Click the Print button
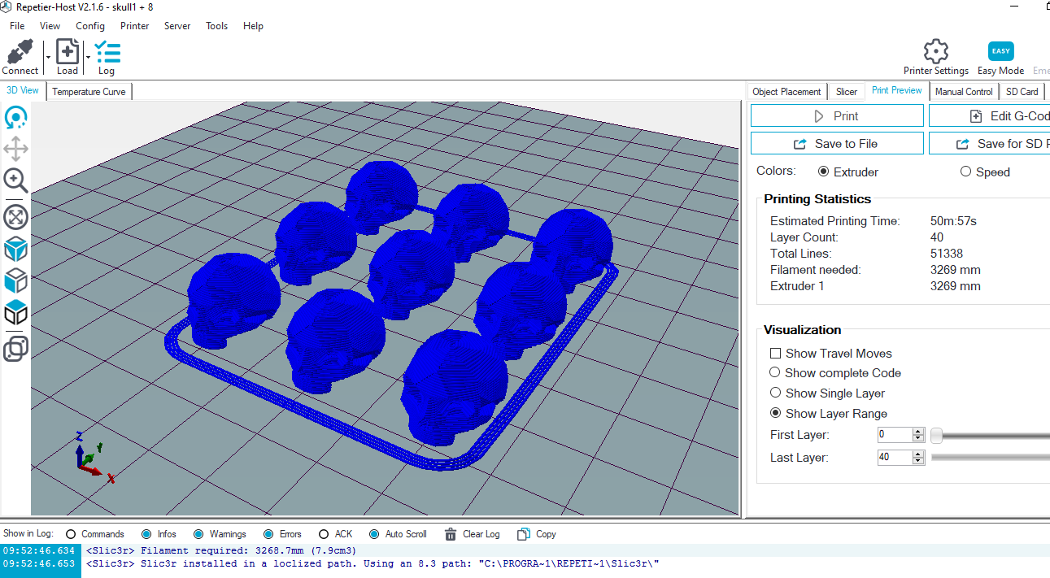The width and height of the screenshot is (1050, 578). point(837,115)
